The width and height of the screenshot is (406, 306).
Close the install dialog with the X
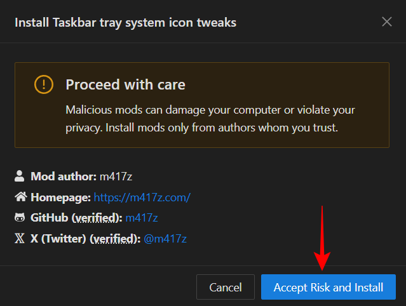pyautogui.click(x=387, y=22)
